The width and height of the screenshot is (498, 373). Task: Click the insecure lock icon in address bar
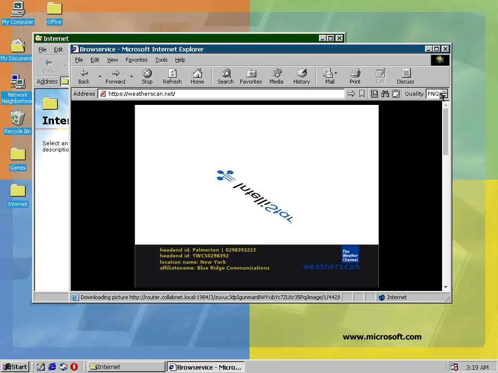pos(103,94)
